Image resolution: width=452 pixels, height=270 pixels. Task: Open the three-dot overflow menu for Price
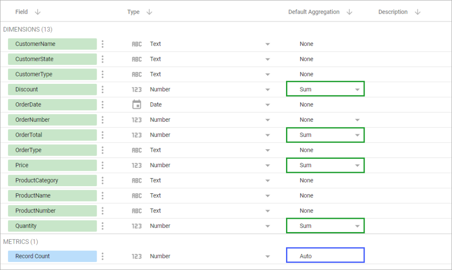click(x=102, y=165)
